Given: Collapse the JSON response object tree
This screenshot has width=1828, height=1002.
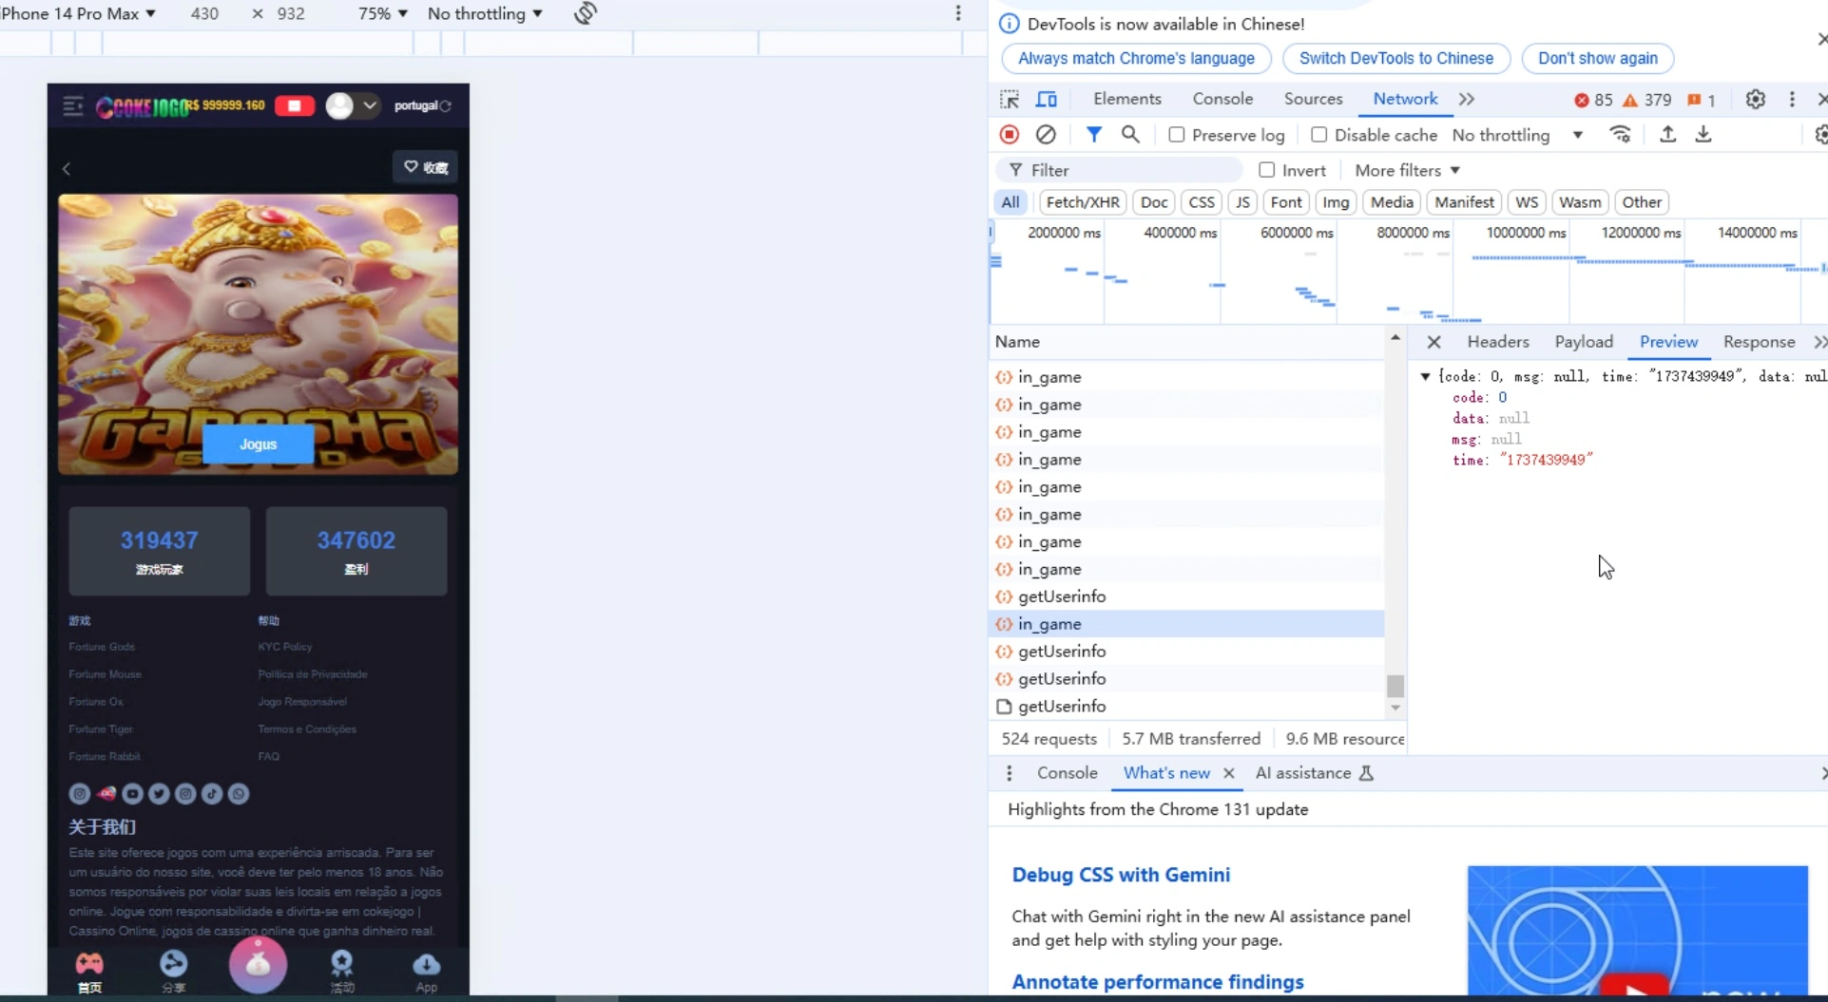Looking at the screenshot, I should coord(1425,377).
